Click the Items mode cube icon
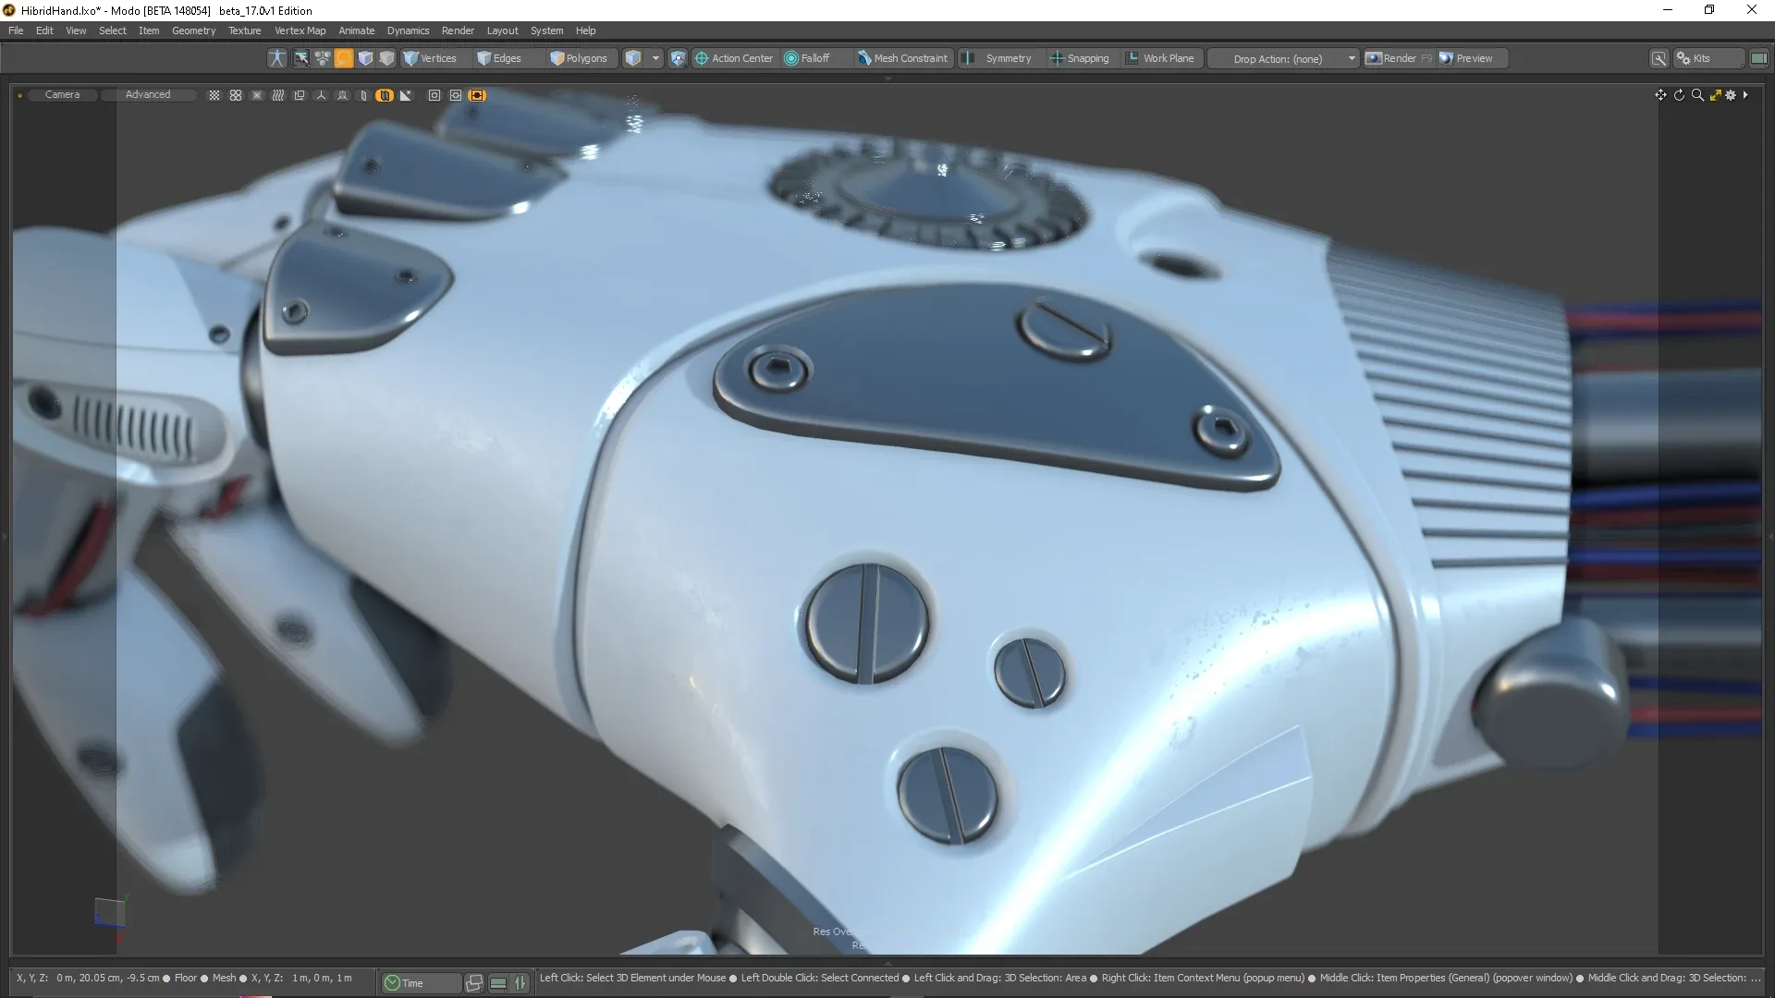The image size is (1775, 998). [633, 58]
